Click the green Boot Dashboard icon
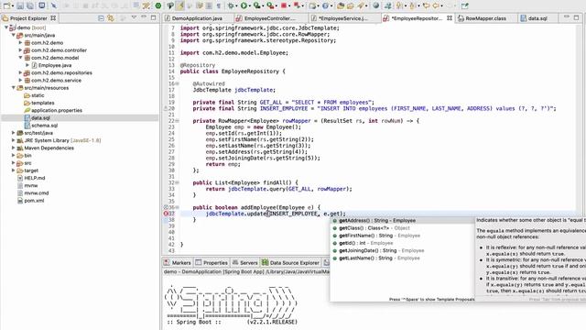586x330 pixels. pyautogui.click(x=158, y=5)
